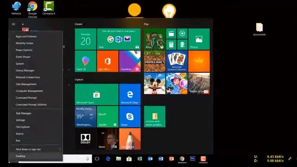Open the Microsoft Store tile
This screenshot has height=167, width=297.
[97, 95]
